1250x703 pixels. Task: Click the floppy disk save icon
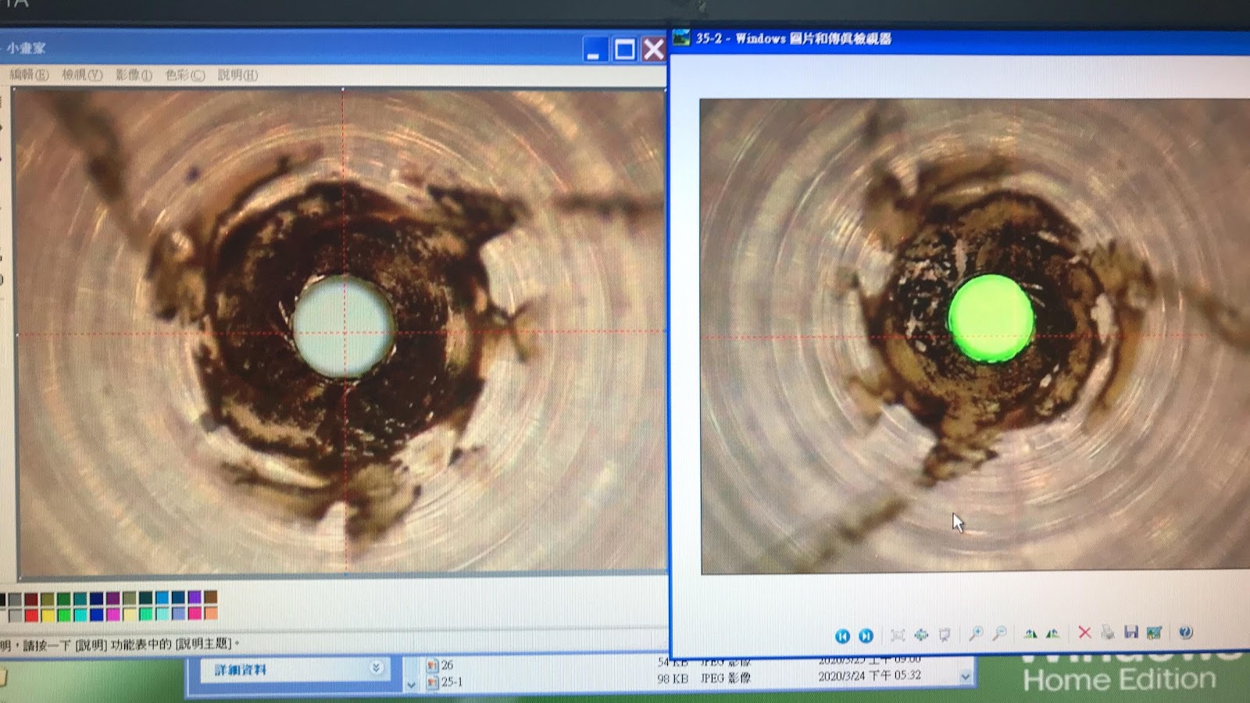pyautogui.click(x=1130, y=632)
